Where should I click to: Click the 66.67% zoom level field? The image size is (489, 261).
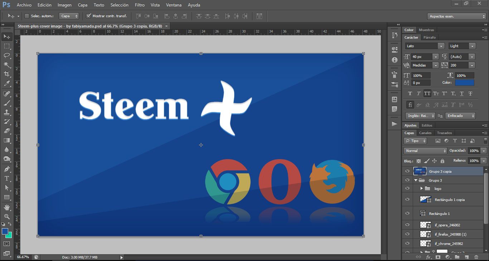[x=23, y=257]
